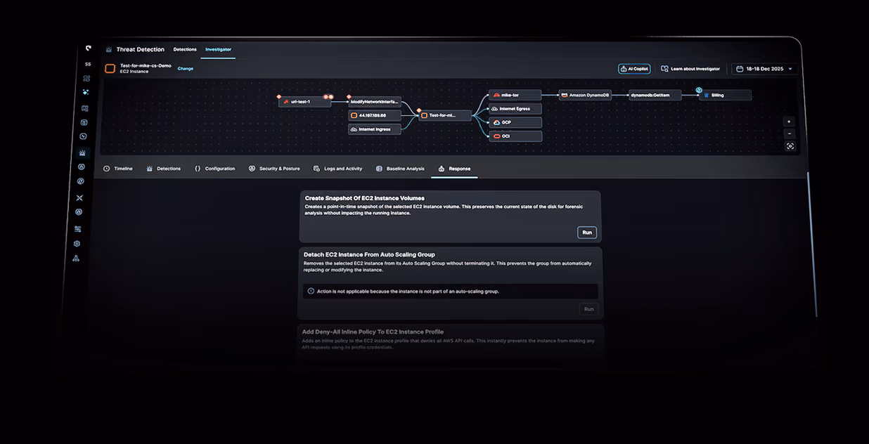Click the Change link beside the instance name
This screenshot has width=869, height=444.
[186, 69]
